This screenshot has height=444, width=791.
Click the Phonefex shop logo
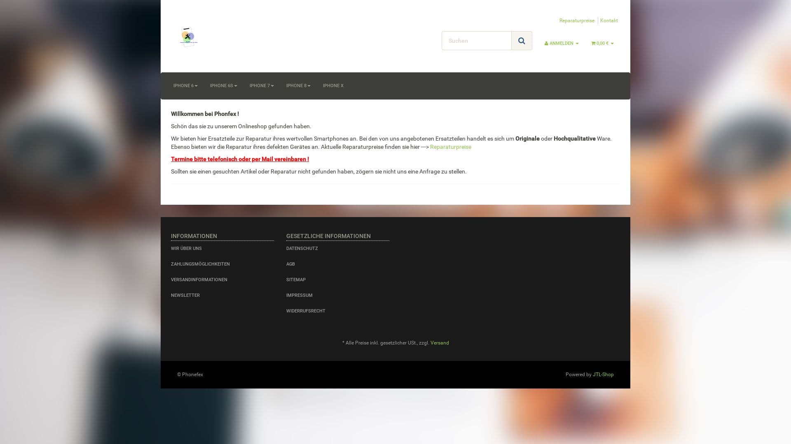pos(189,37)
